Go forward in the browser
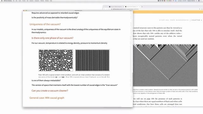Viewport: 203px width, 114px height. [107, 9]
